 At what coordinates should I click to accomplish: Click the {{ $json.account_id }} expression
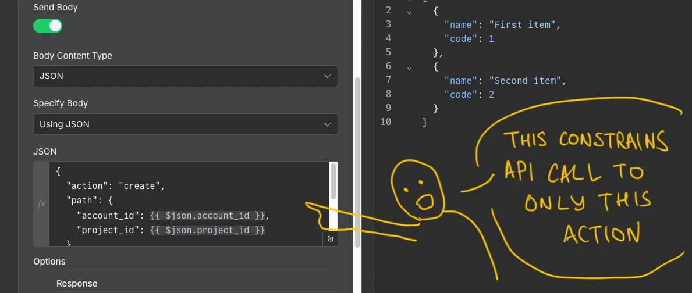click(208, 216)
